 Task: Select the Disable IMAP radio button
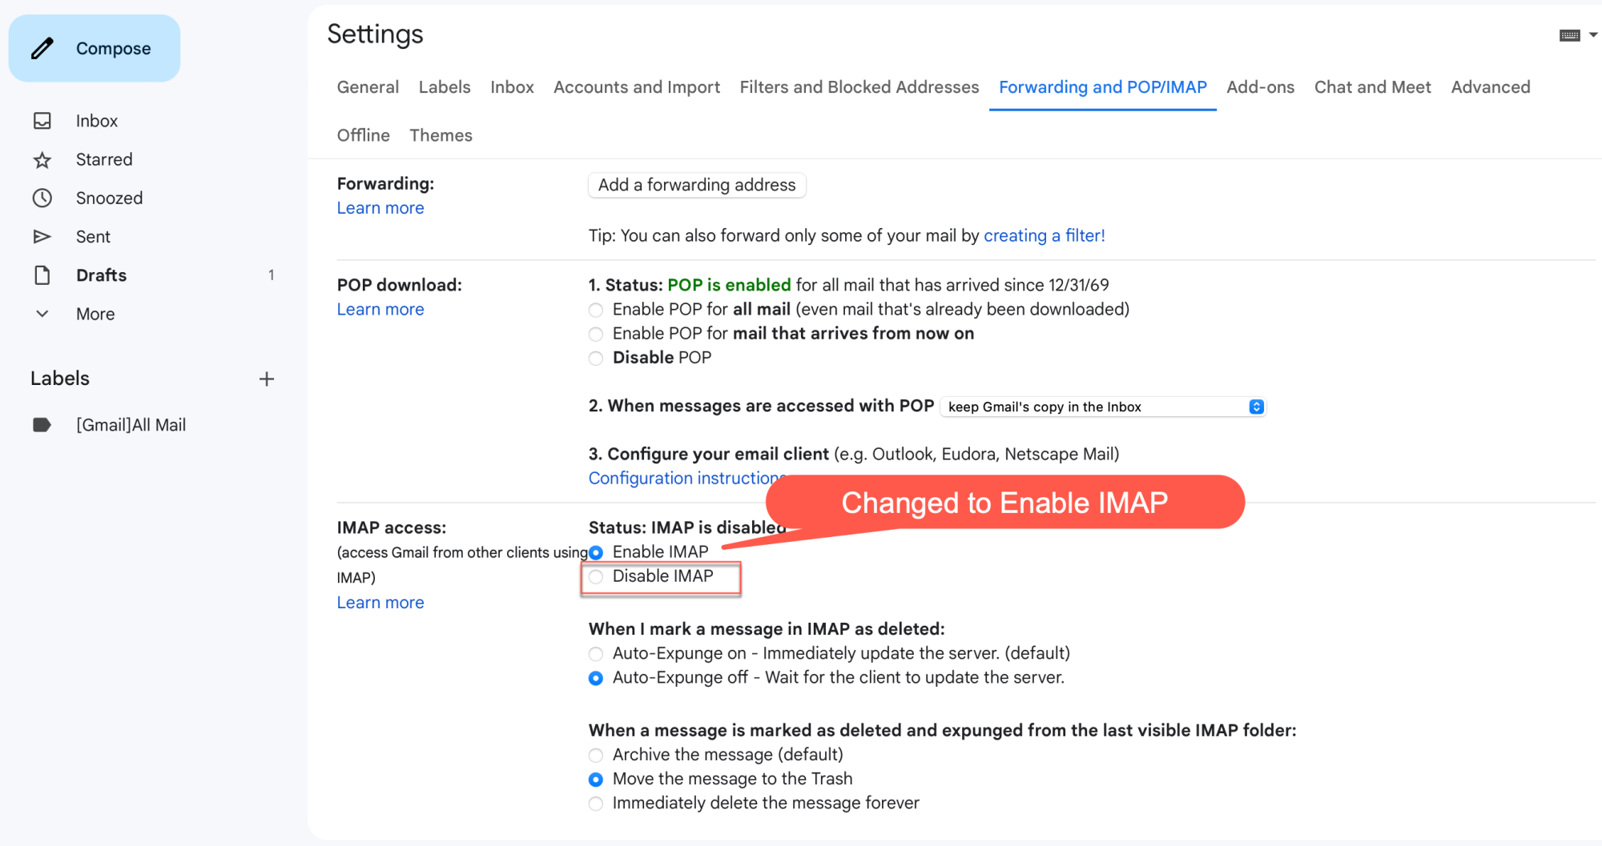point(596,577)
